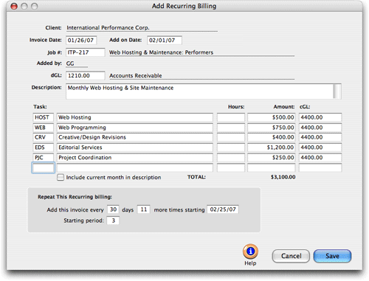Click the $1,200.00 amount field
369x281 pixels.
pyautogui.click(x=272, y=148)
